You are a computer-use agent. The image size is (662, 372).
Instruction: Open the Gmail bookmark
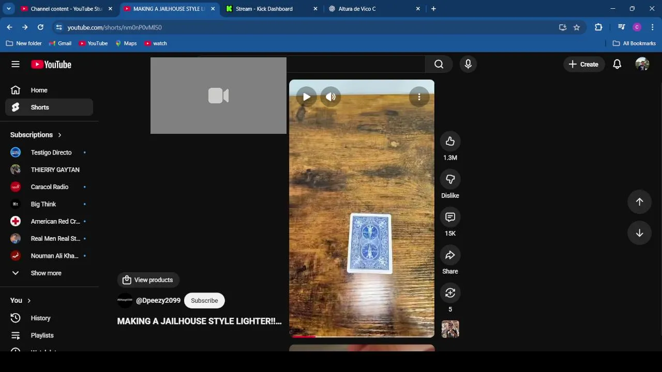(x=60, y=43)
